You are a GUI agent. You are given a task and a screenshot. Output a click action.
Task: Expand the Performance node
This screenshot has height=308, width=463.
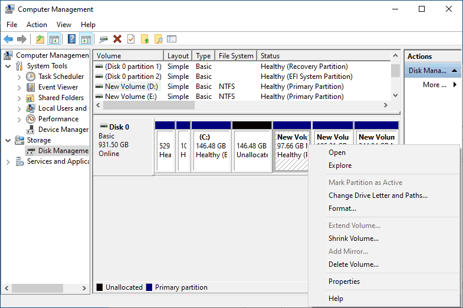pyautogui.click(x=19, y=120)
